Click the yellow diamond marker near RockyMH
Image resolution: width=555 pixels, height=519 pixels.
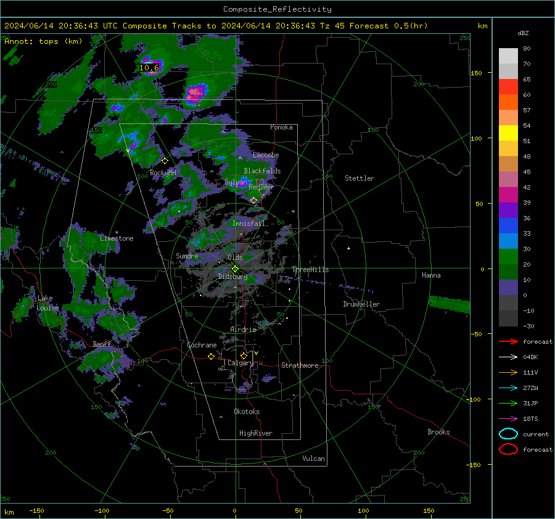click(165, 161)
